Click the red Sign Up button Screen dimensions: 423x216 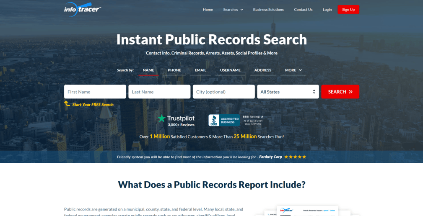pos(348,10)
